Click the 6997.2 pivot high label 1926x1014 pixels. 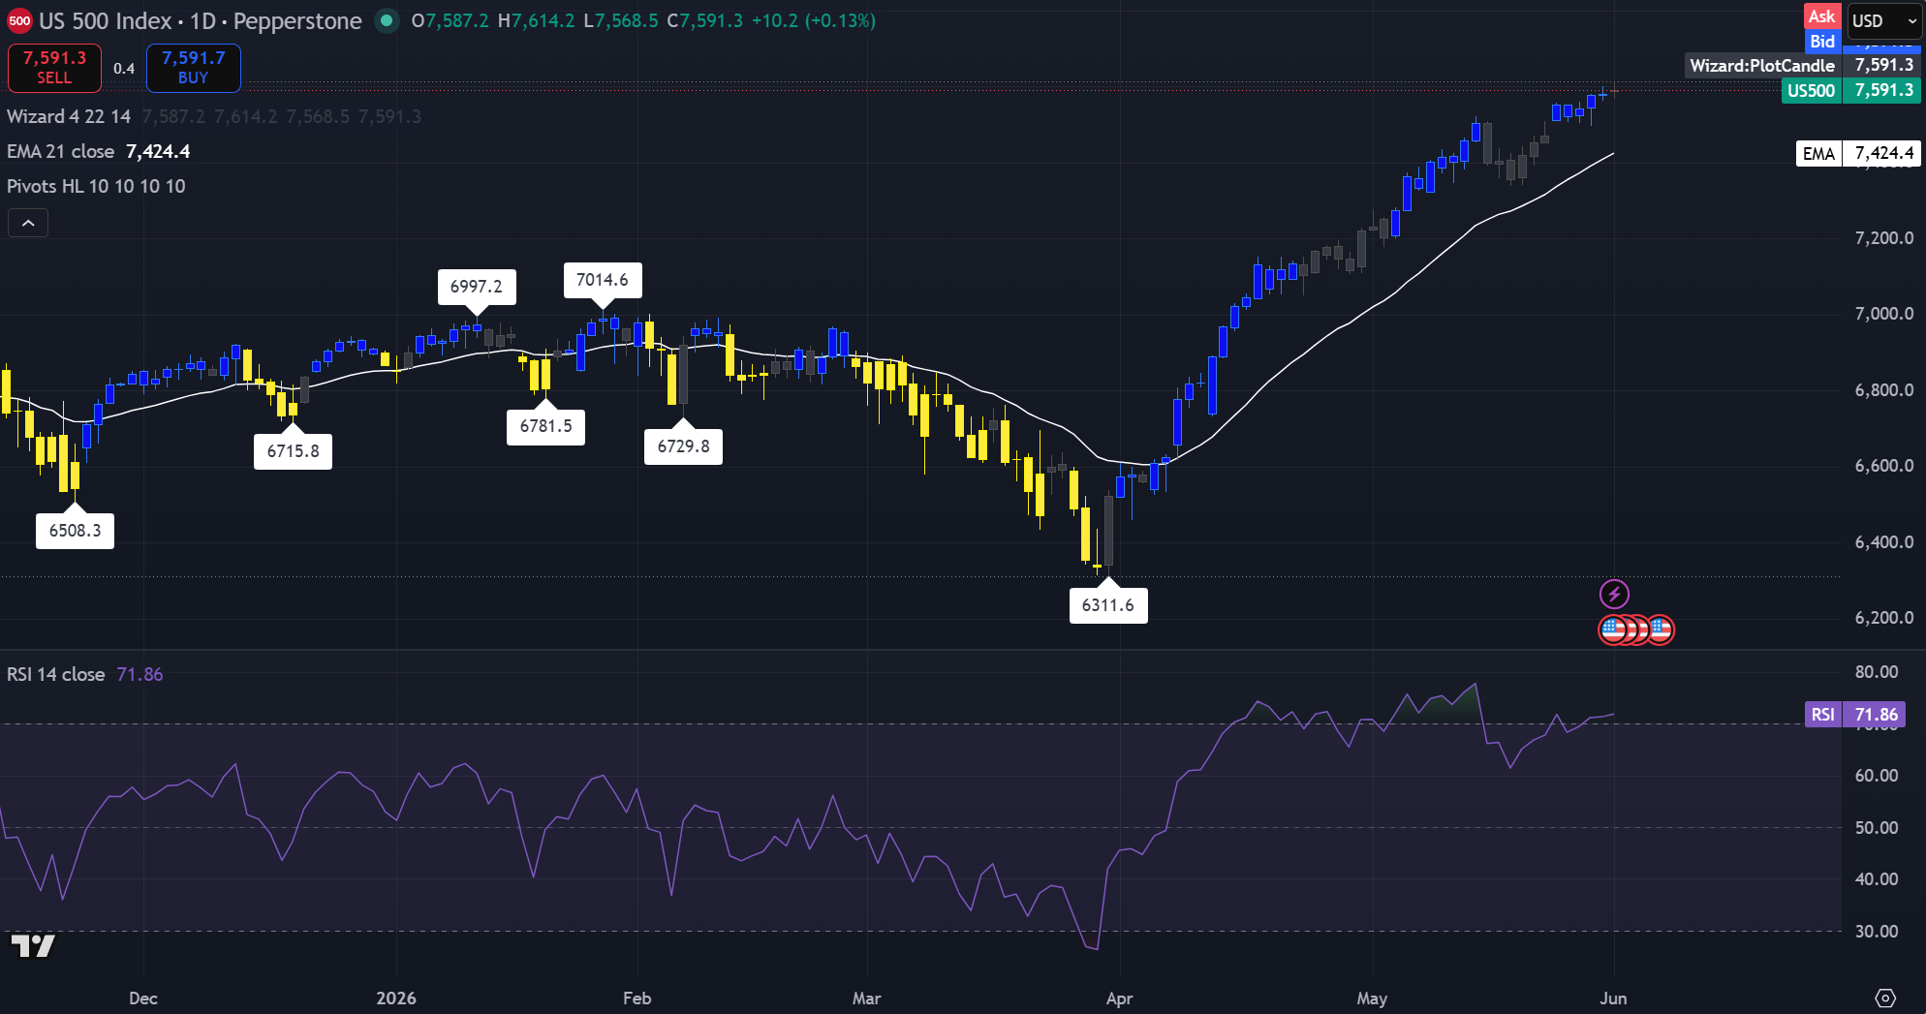[x=477, y=287]
